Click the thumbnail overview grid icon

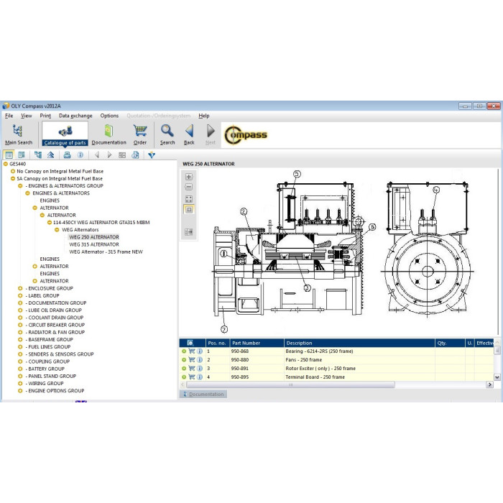tap(122, 155)
